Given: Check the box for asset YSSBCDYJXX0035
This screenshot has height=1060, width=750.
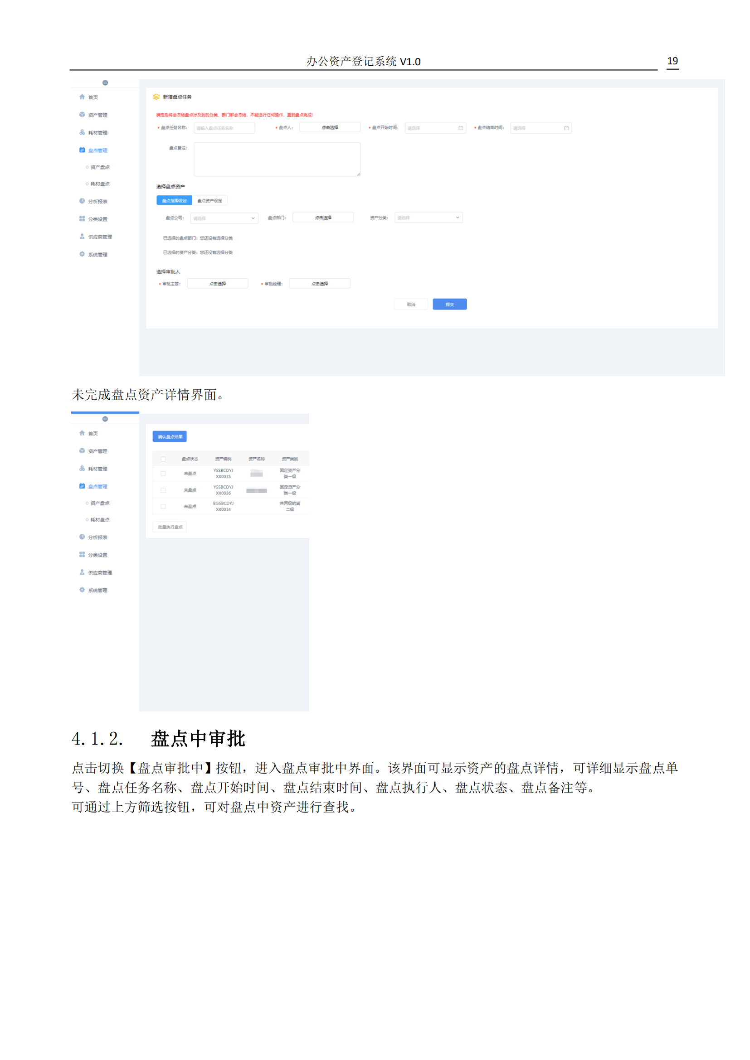Looking at the screenshot, I should point(163,474).
